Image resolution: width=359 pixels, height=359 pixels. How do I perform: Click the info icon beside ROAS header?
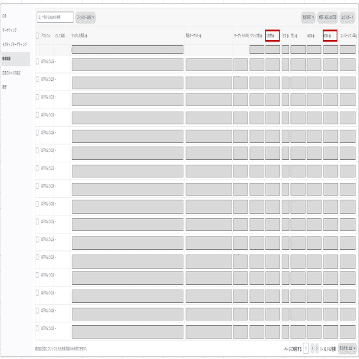point(329,36)
